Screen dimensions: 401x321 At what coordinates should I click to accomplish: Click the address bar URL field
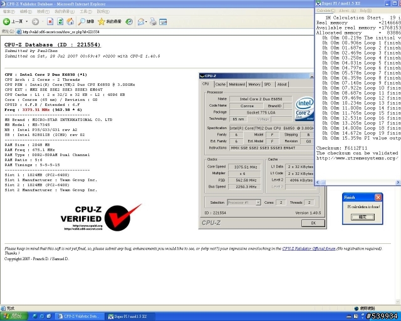tap(164, 32)
